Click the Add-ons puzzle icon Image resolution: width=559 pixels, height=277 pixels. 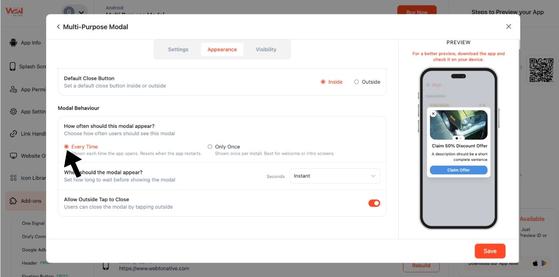tap(13, 201)
